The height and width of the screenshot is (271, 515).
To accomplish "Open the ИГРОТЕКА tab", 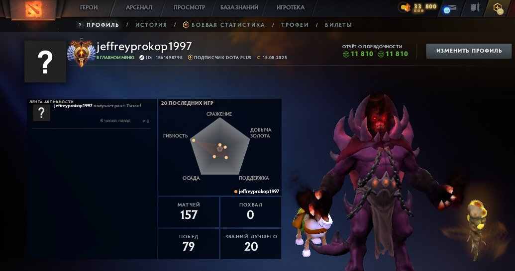I will (291, 7).
